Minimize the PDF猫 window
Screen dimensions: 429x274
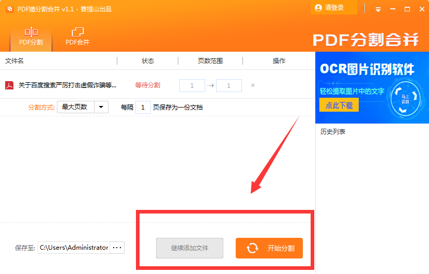coord(393,9)
